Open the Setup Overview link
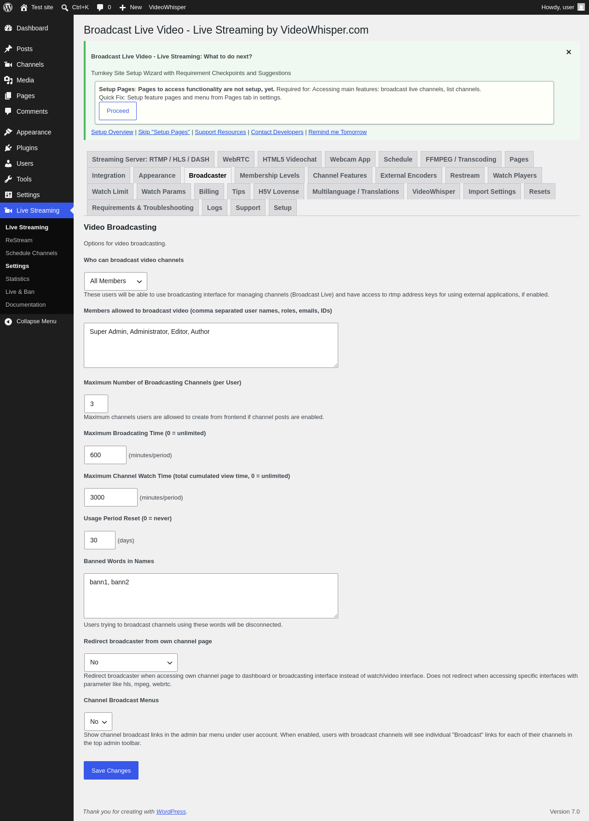The width and height of the screenshot is (589, 821). [112, 132]
